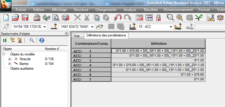
Task: Click the Paste icon
Action: (x=106, y=18)
